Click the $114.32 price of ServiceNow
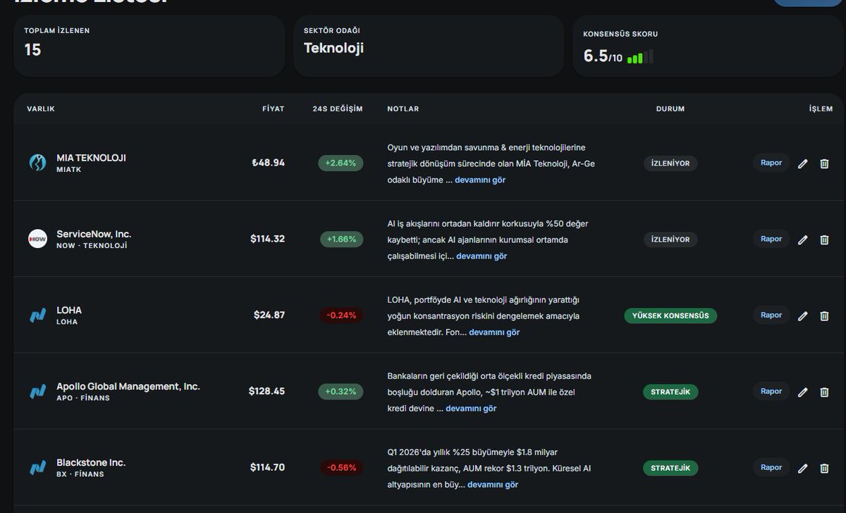 pyautogui.click(x=268, y=239)
